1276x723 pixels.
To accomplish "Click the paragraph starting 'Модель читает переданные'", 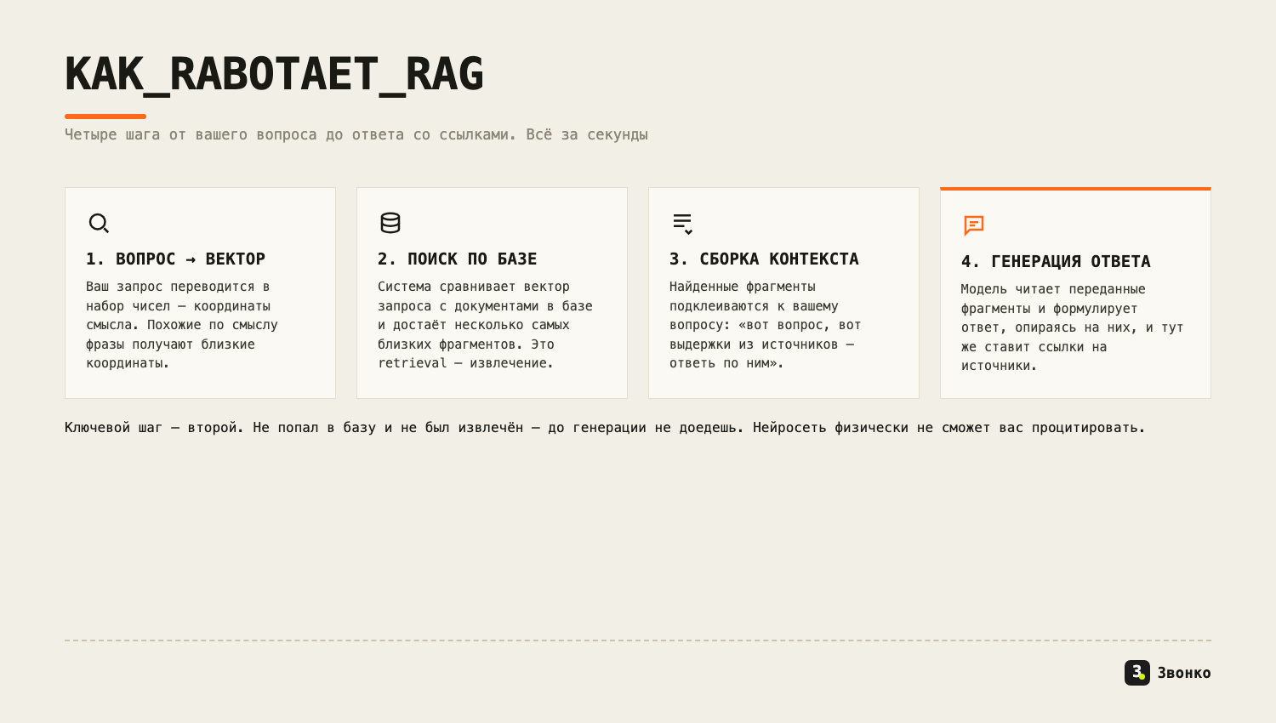I will [1073, 327].
